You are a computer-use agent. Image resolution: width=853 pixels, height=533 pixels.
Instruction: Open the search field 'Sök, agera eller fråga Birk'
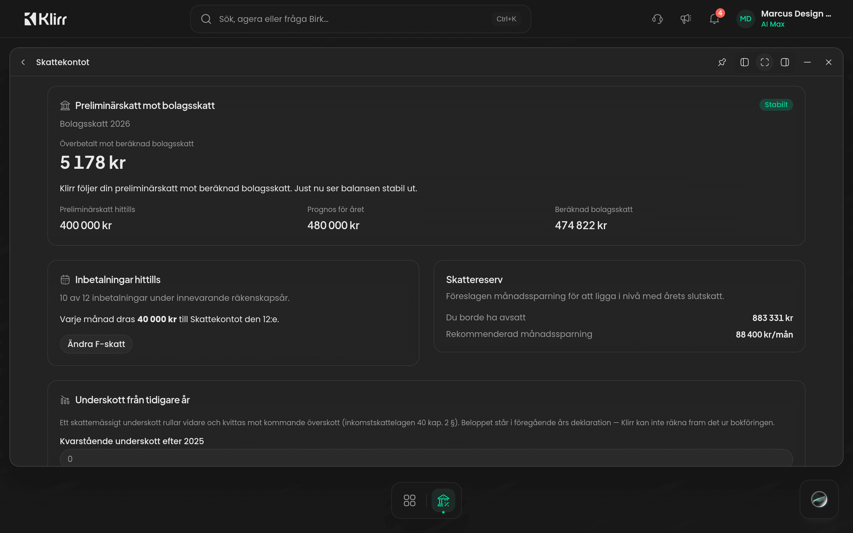pyautogui.click(x=360, y=19)
